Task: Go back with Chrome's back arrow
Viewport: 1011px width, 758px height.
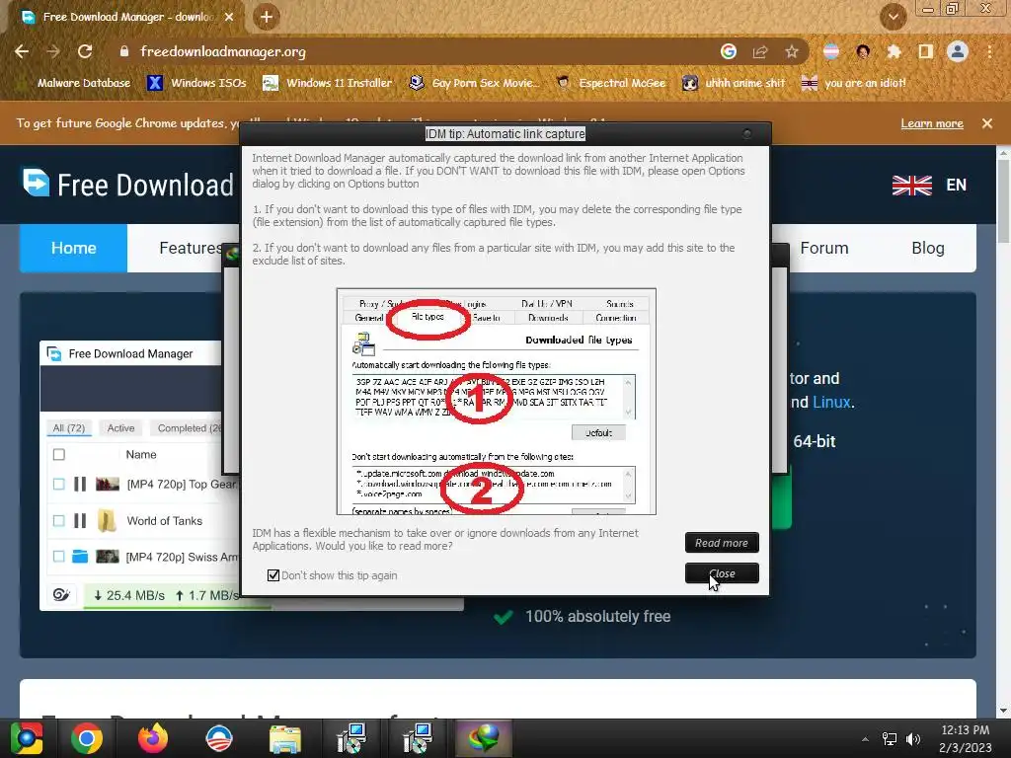Action: (22, 51)
